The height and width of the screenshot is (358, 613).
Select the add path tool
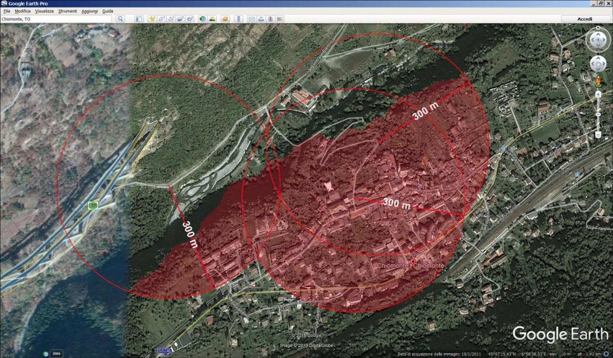point(171,19)
